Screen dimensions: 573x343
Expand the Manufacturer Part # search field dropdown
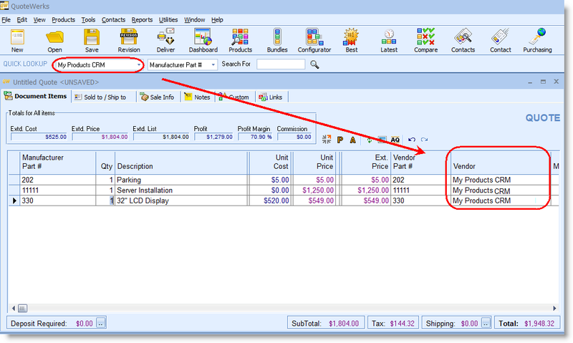(x=213, y=65)
